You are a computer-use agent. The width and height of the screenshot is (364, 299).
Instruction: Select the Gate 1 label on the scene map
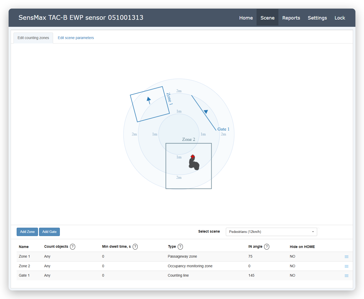[223, 129]
